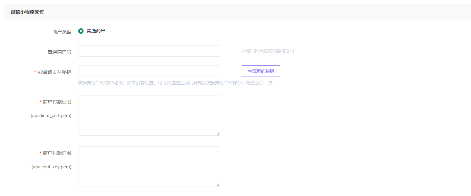Click red asterisk beside V2微信支付秘钥

click(35, 72)
